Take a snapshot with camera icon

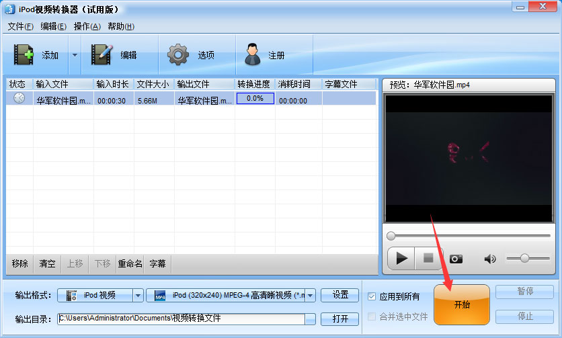pyautogui.click(x=456, y=259)
